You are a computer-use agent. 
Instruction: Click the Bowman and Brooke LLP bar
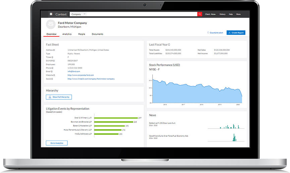114,122
